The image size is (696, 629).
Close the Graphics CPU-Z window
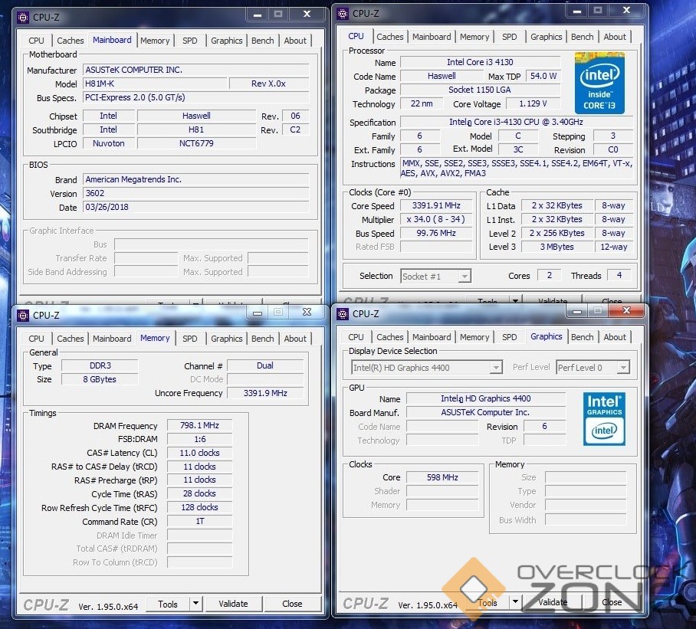pyautogui.click(x=626, y=310)
